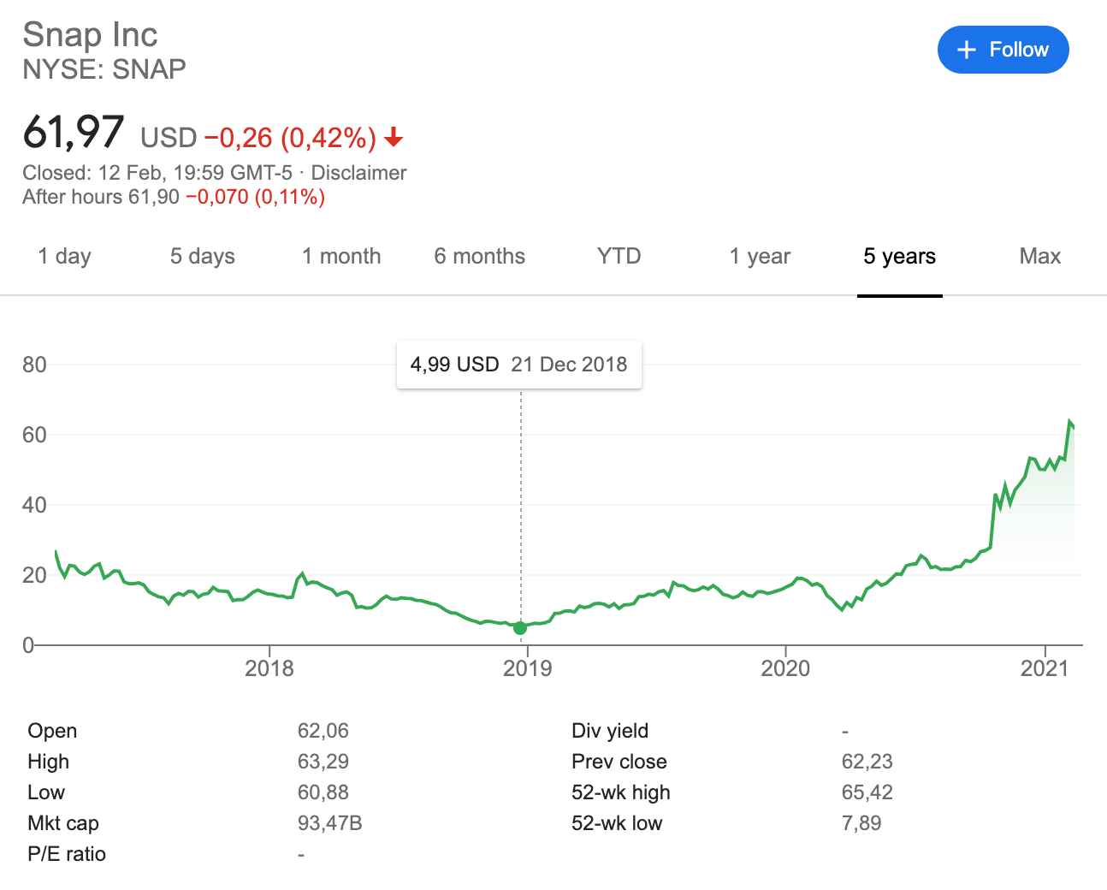This screenshot has height=890, width=1107.
Task: Click the red down arrow price indicator
Action: 394,137
